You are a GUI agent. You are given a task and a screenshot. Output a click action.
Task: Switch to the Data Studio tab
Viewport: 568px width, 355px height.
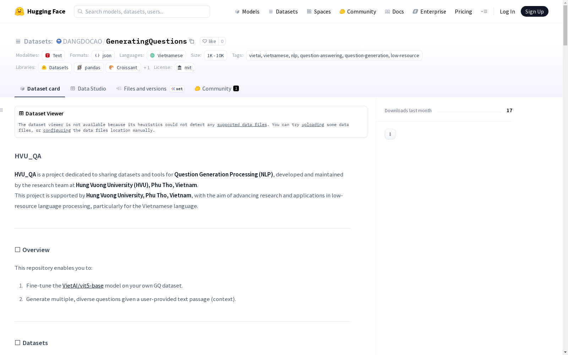88,88
